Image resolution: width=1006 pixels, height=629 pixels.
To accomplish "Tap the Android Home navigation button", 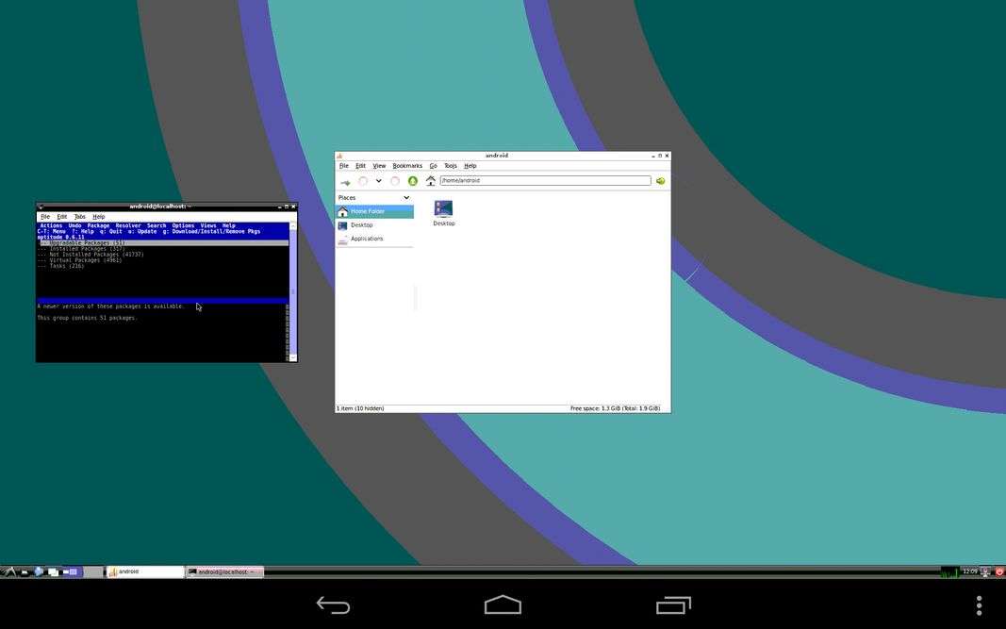I will 503,604.
